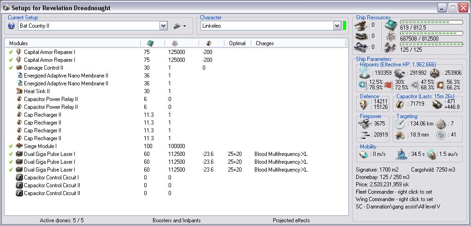Click the targeting range icon
Image resolution: width=471 pixels, height=226 pixels.
400,123
